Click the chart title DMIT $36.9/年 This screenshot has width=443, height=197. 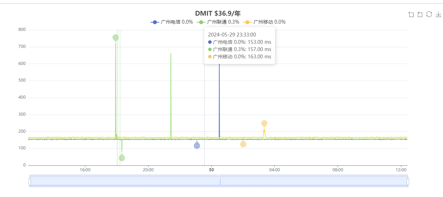pos(218,13)
